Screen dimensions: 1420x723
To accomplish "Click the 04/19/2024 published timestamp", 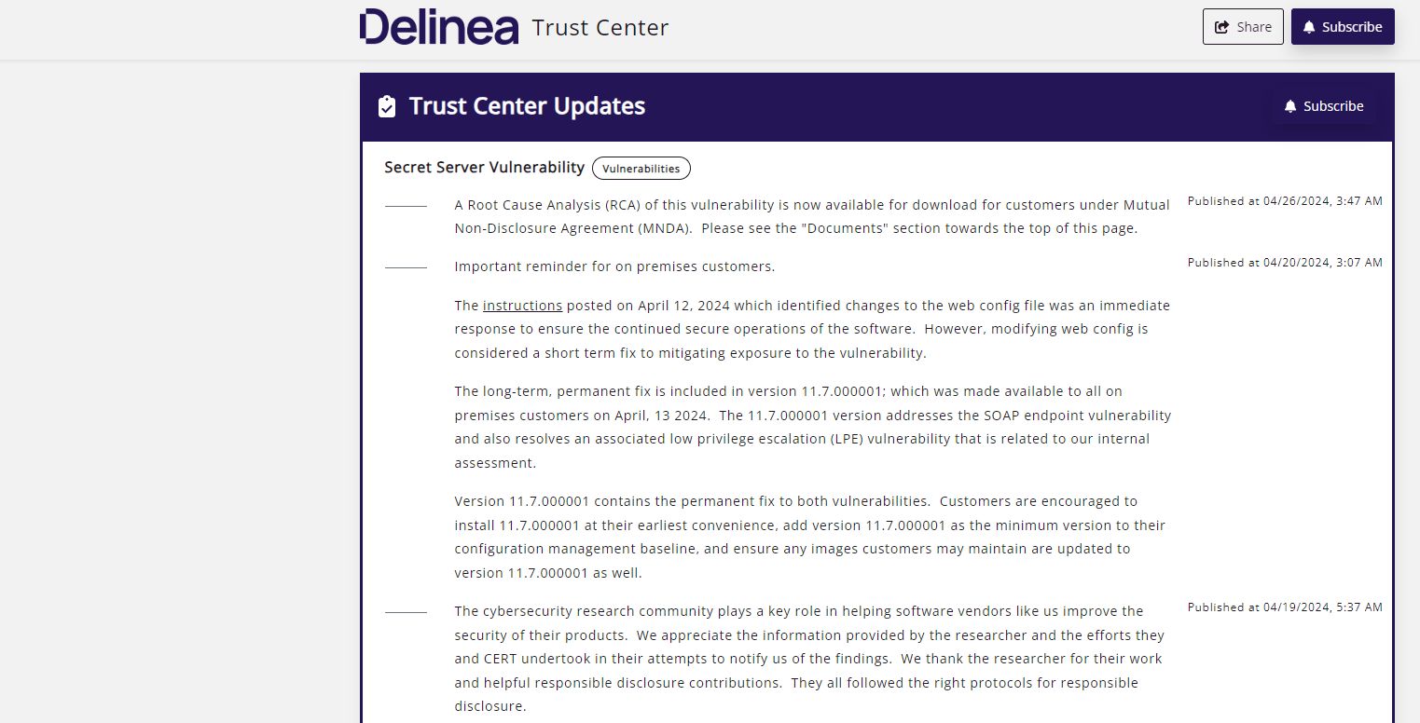I will (x=1285, y=607).
